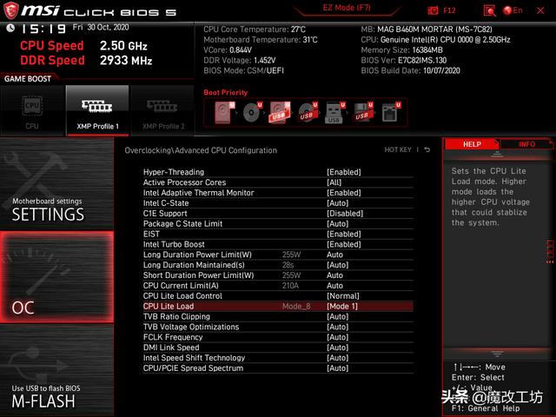Open CPU Lite Load Control Normal dropdown

[x=342, y=296]
